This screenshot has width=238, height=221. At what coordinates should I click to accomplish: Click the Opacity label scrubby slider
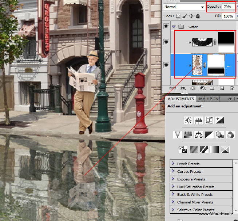(x=214, y=7)
